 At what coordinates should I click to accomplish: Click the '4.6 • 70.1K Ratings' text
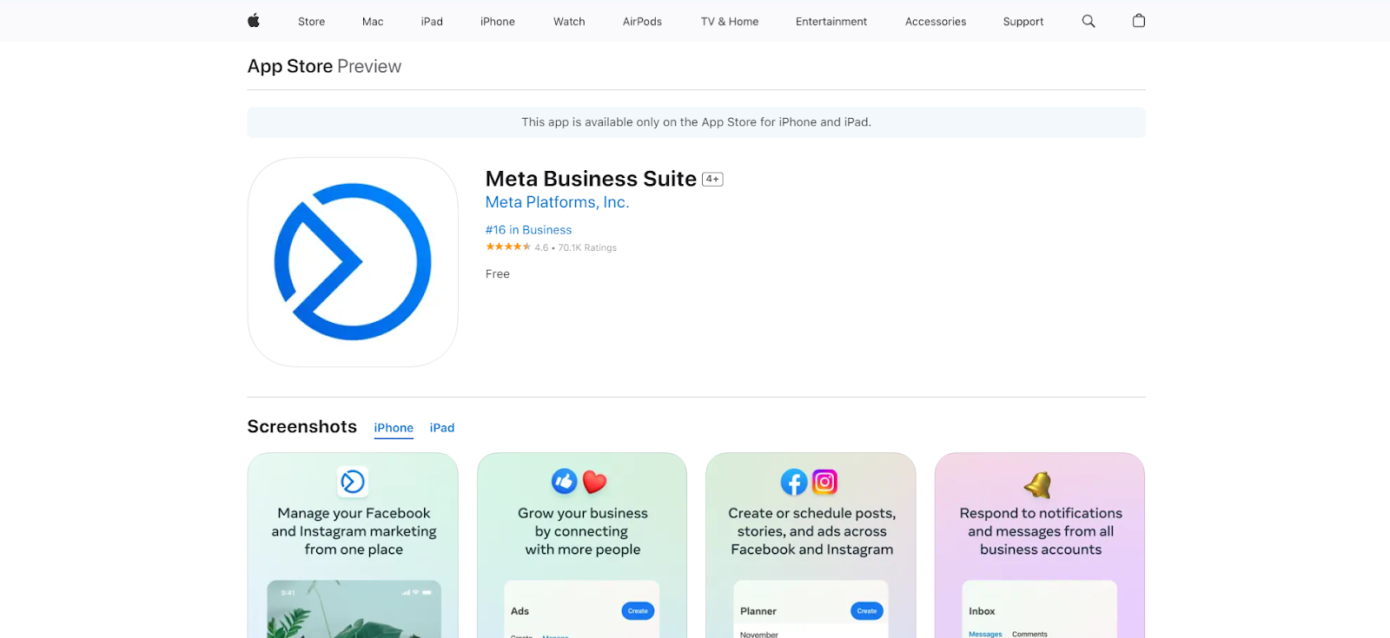click(575, 247)
